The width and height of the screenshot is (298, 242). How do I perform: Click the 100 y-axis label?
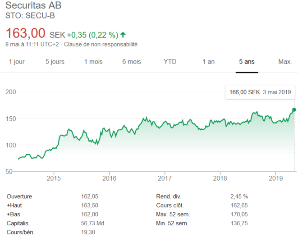[11, 145]
